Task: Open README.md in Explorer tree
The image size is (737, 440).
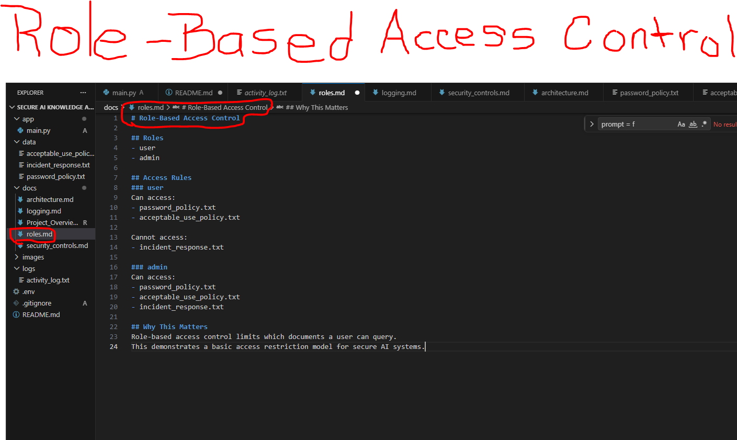Action: point(51,314)
